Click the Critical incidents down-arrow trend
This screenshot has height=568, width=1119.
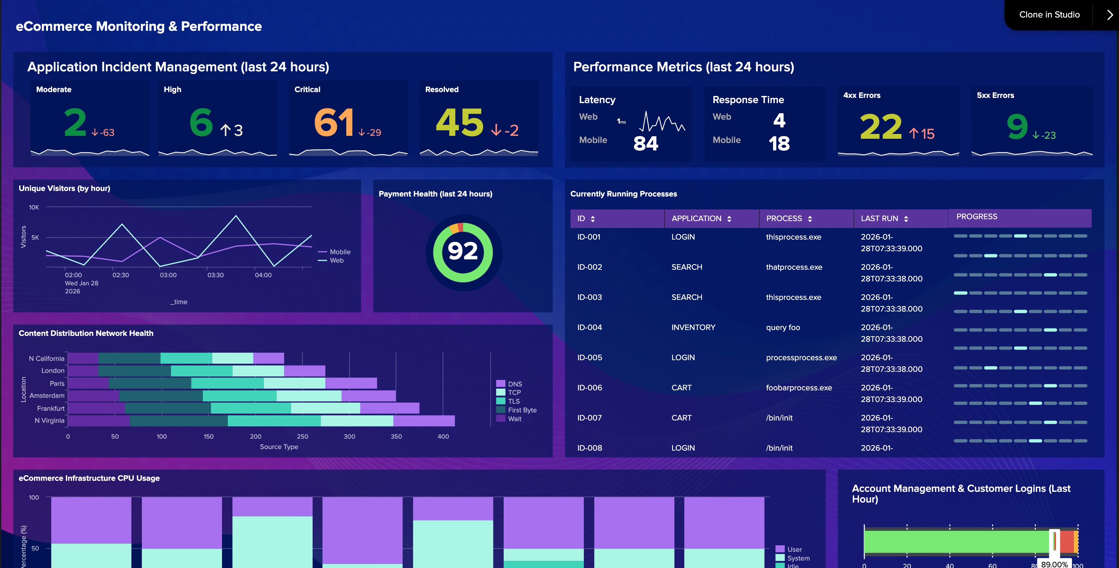point(362,133)
